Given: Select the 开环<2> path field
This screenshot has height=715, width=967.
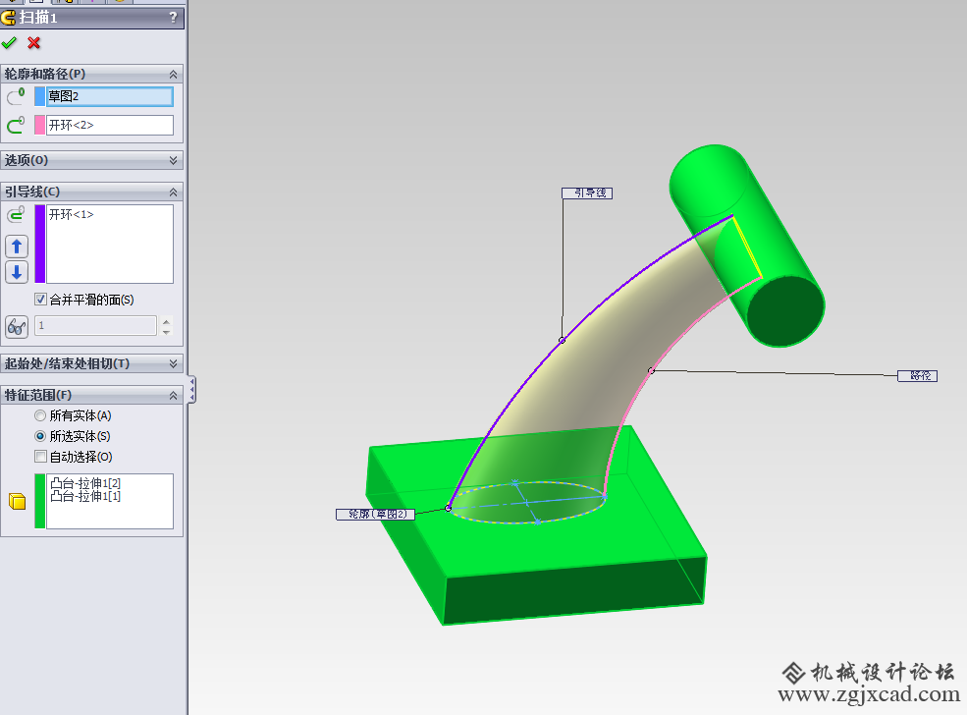Looking at the screenshot, I should [x=110, y=126].
